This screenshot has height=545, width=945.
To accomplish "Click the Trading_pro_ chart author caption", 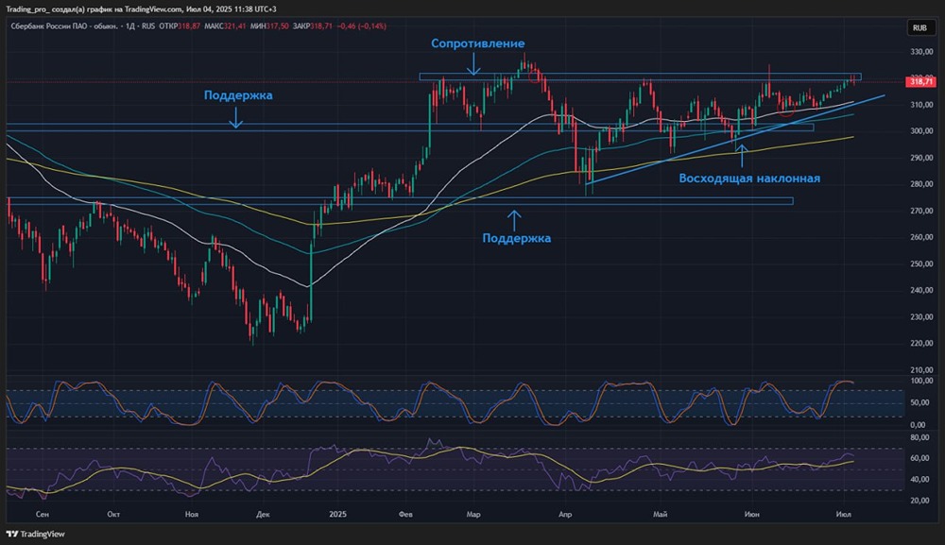I will 141,9.
